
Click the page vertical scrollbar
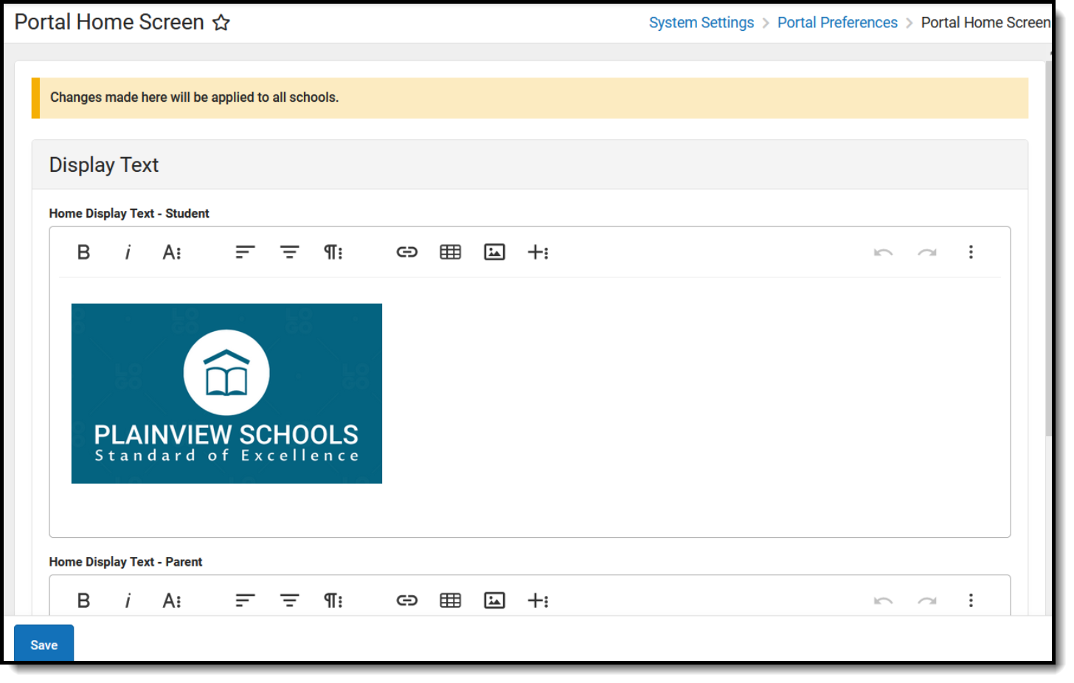[1049, 248]
